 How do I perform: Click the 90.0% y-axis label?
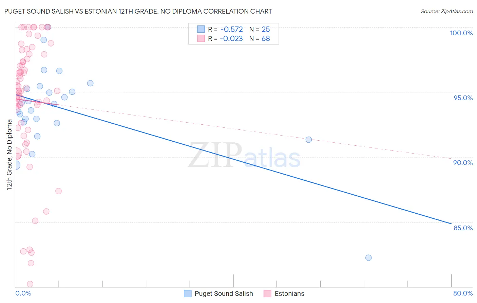463,163
